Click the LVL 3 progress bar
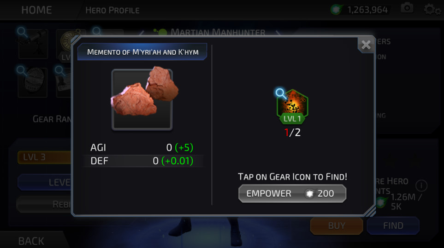Screen dimensions: 444x248 tap(44, 157)
